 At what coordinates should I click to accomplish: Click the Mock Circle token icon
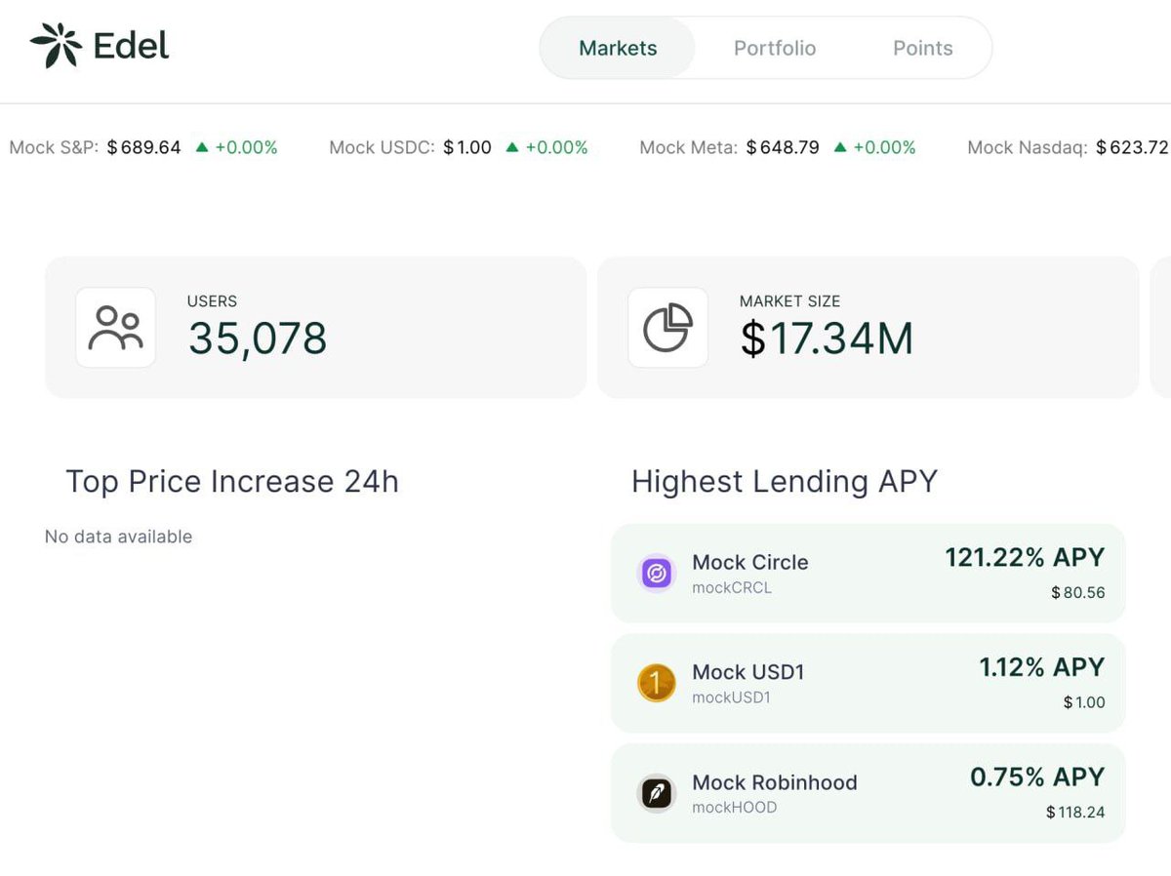(x=657, y=574)
